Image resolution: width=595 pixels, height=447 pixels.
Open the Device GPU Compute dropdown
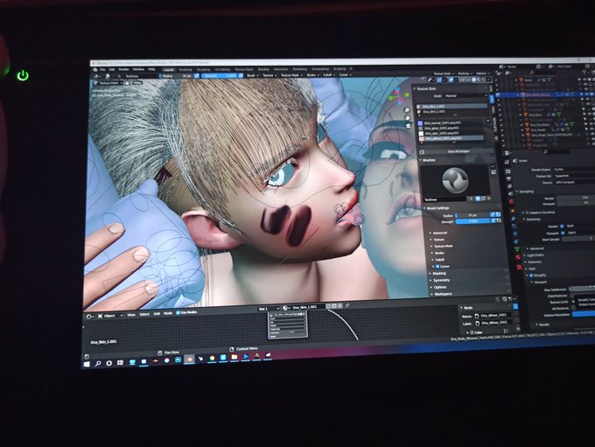tap(575, 182)
